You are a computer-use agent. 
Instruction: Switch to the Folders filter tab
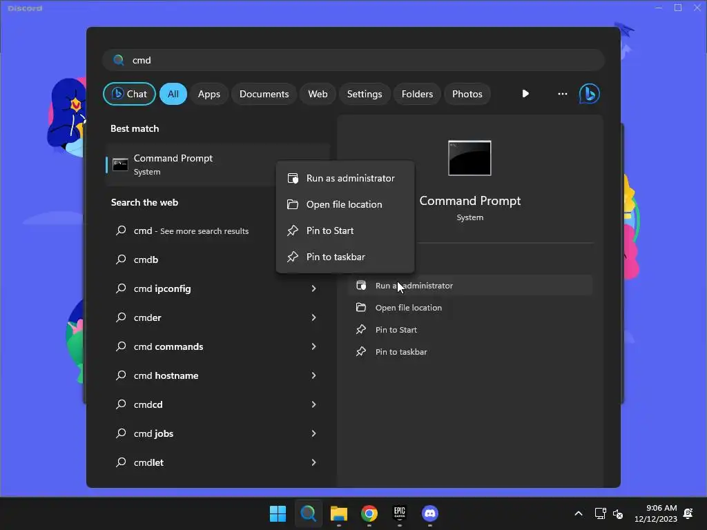417,94
